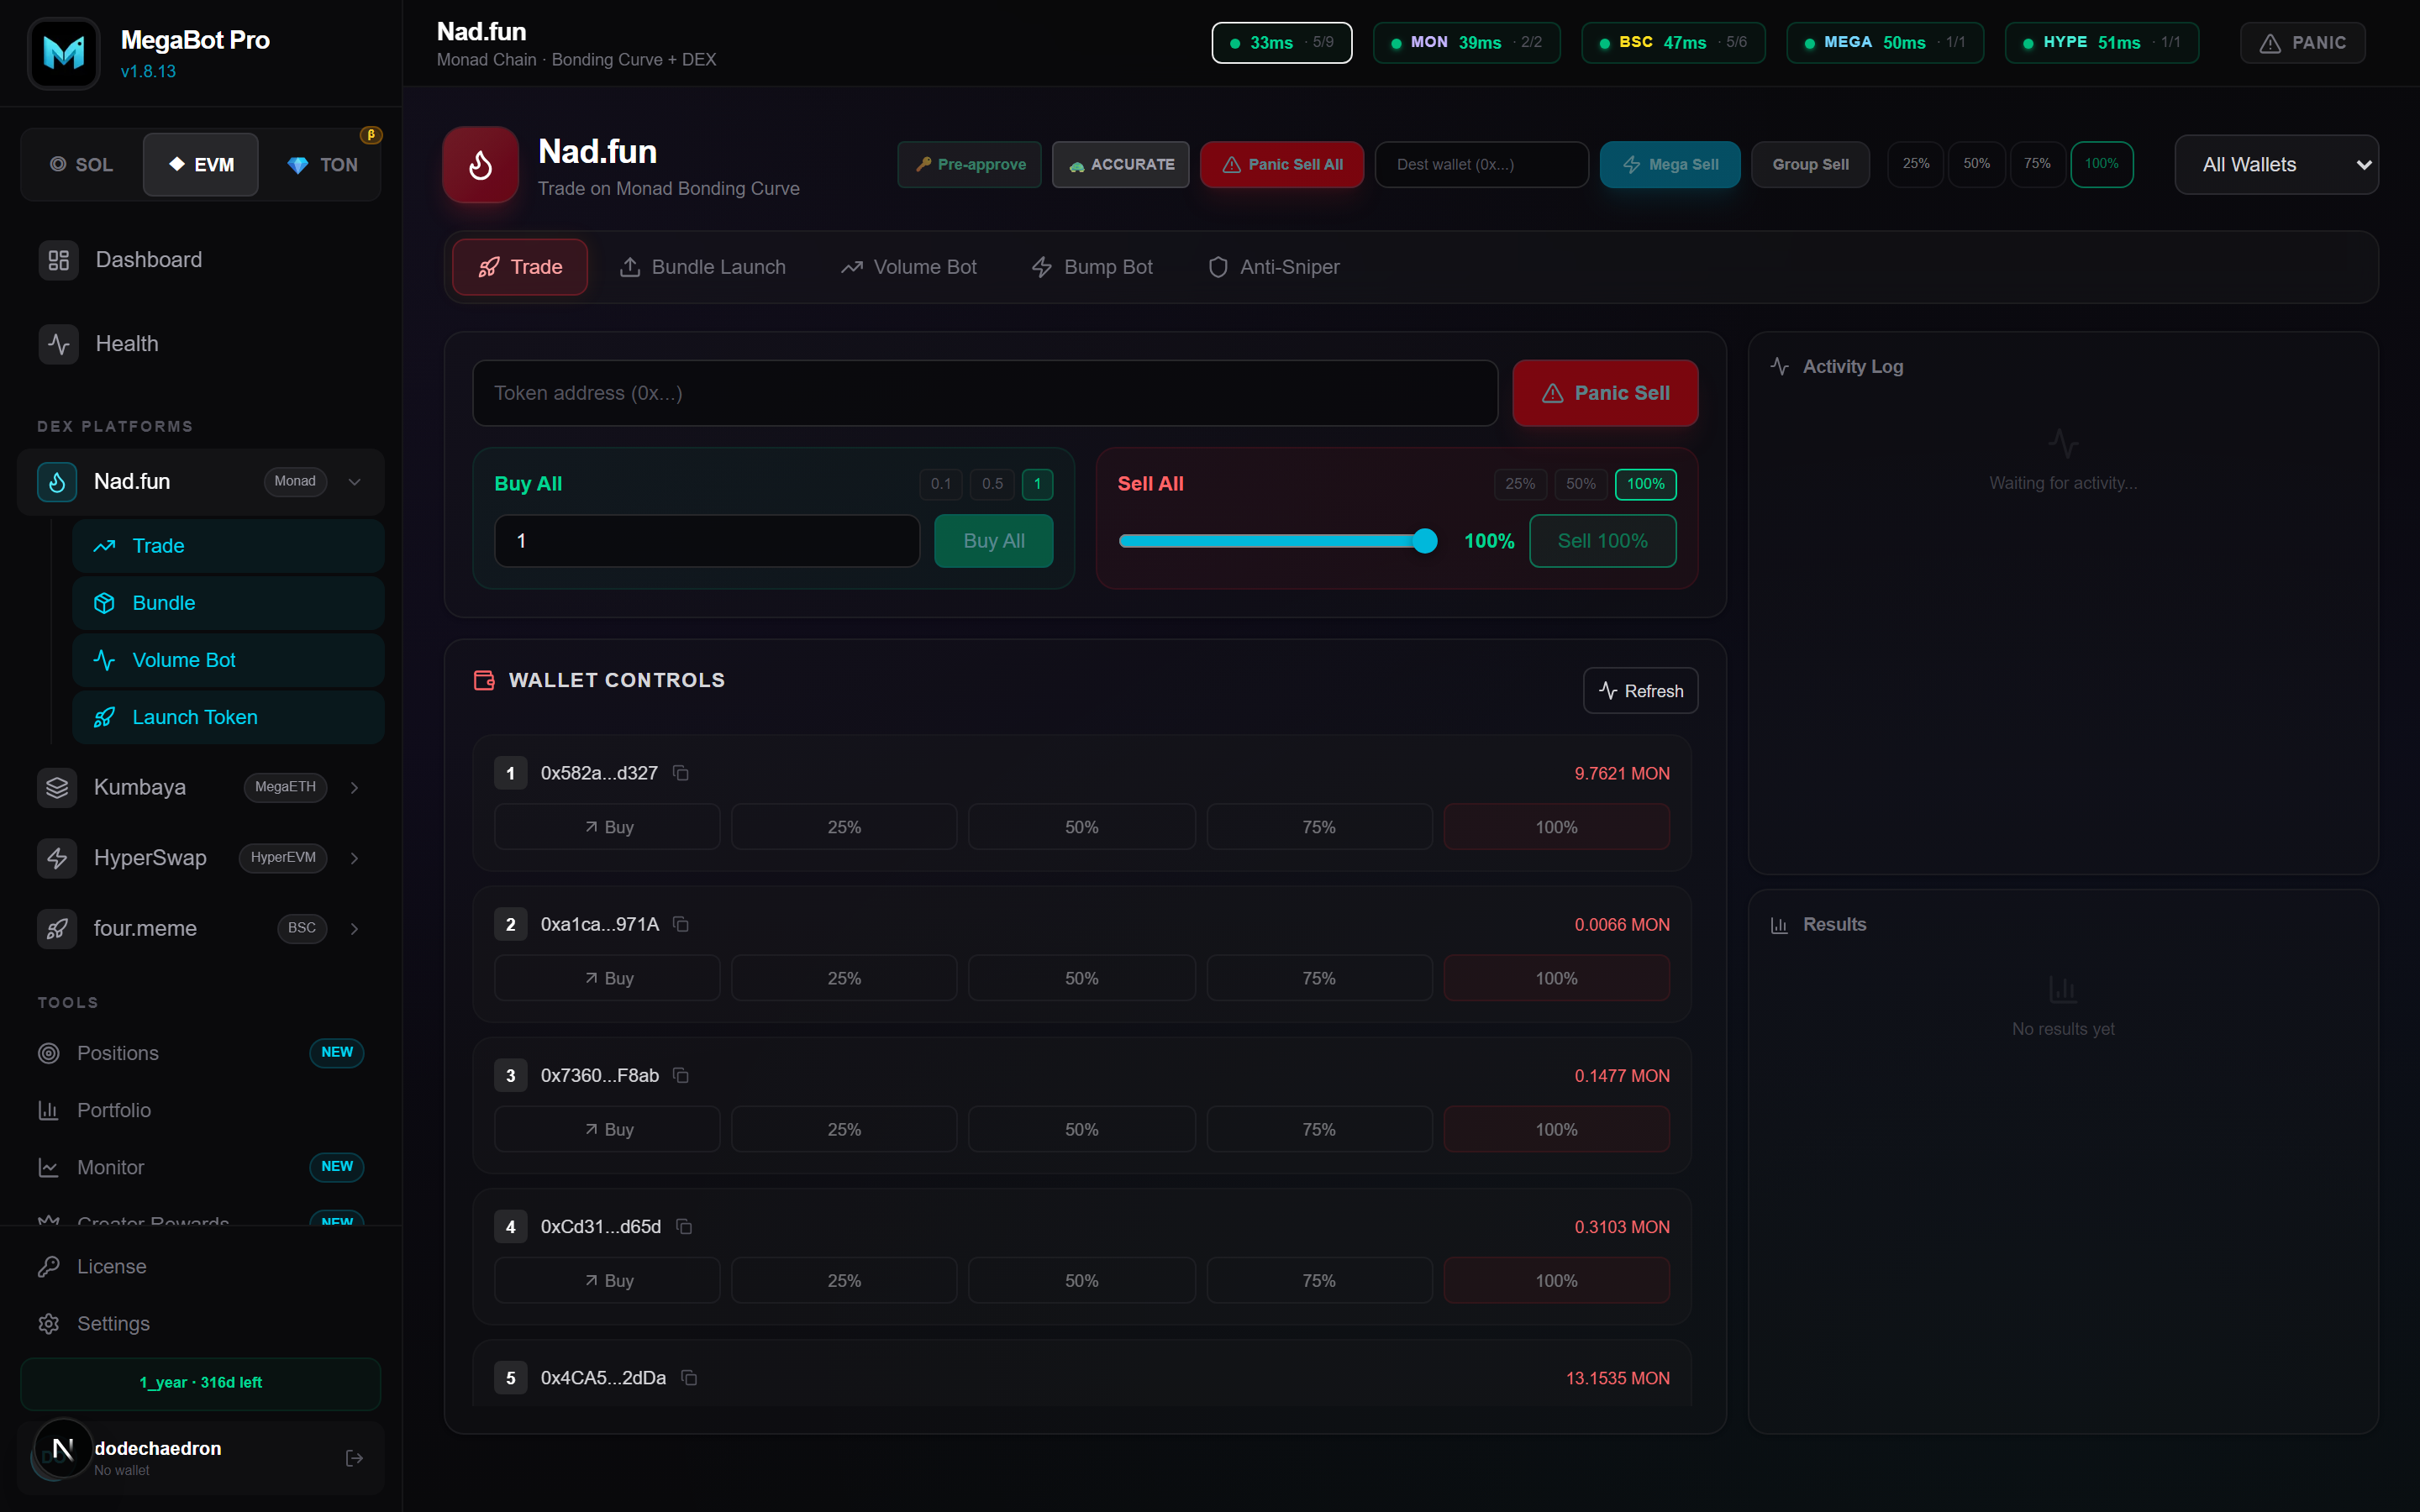Click Buy for wallet 0xa1ca...971A

(607, 978)
